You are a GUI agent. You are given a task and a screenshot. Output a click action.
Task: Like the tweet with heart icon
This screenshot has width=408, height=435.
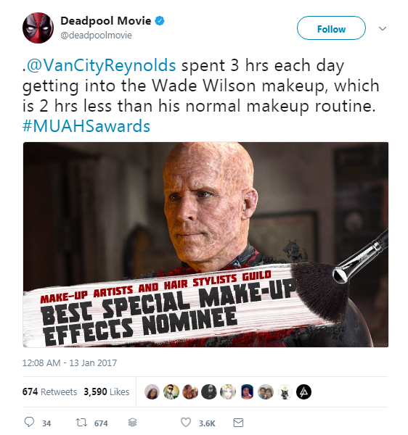pos(186,422)
